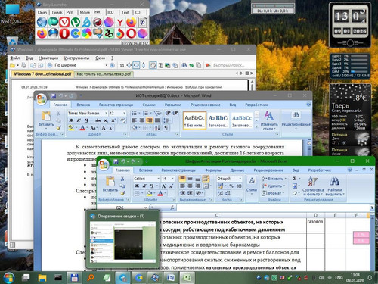Viewport: 378px width, 284px height.
Task: Expand the Sort & Filter dropdown in Excel
Action: [313, 187]
